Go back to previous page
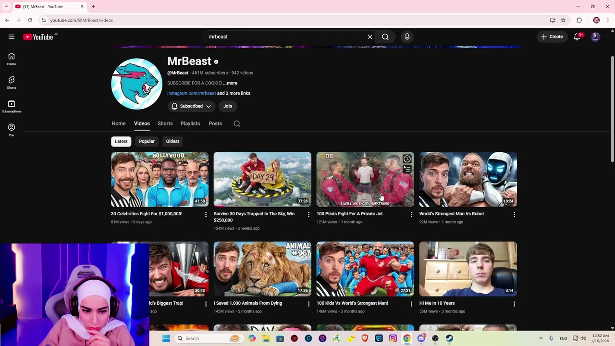This screenshot has height=346, width=615. point(7,20)
